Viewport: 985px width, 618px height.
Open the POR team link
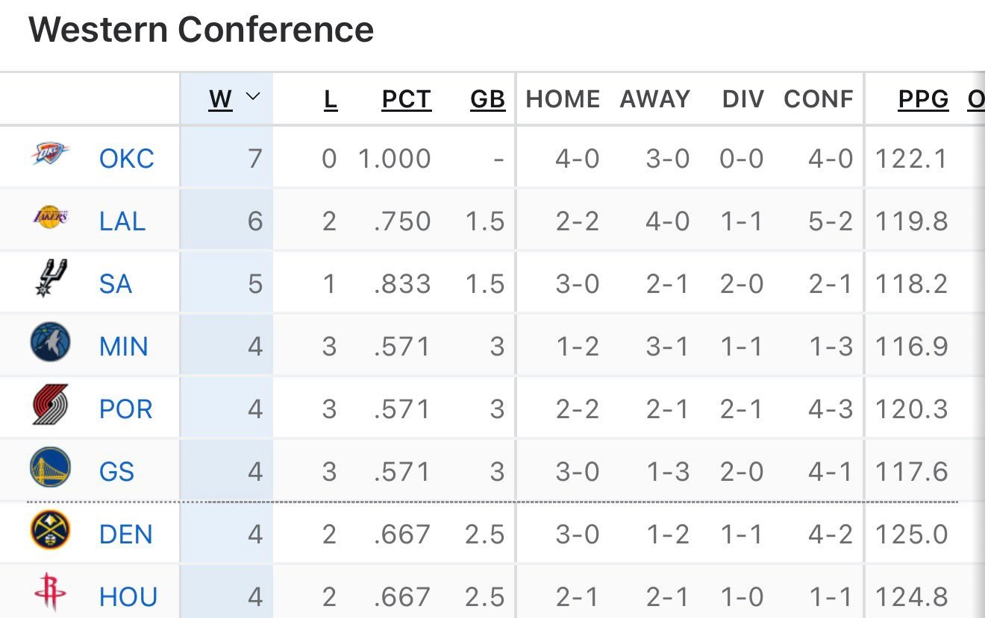[x=125, y=409]
